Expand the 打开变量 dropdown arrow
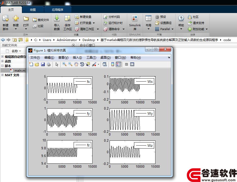Image resolution: width=237 pixels, height=182 pixels. pos(94,23)
